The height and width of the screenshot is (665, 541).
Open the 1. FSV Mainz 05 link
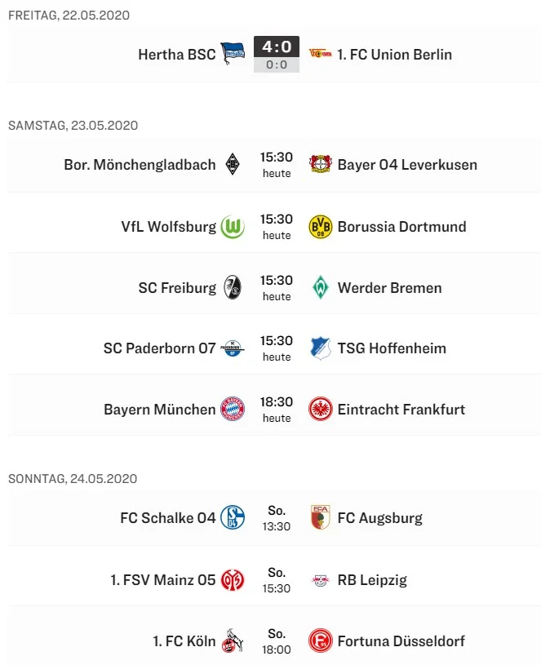coord(163,580)
